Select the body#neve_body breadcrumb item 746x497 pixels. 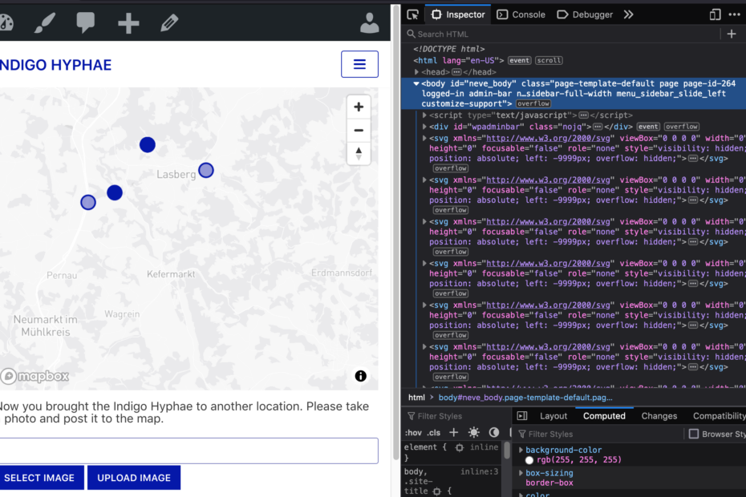point(525,398)
